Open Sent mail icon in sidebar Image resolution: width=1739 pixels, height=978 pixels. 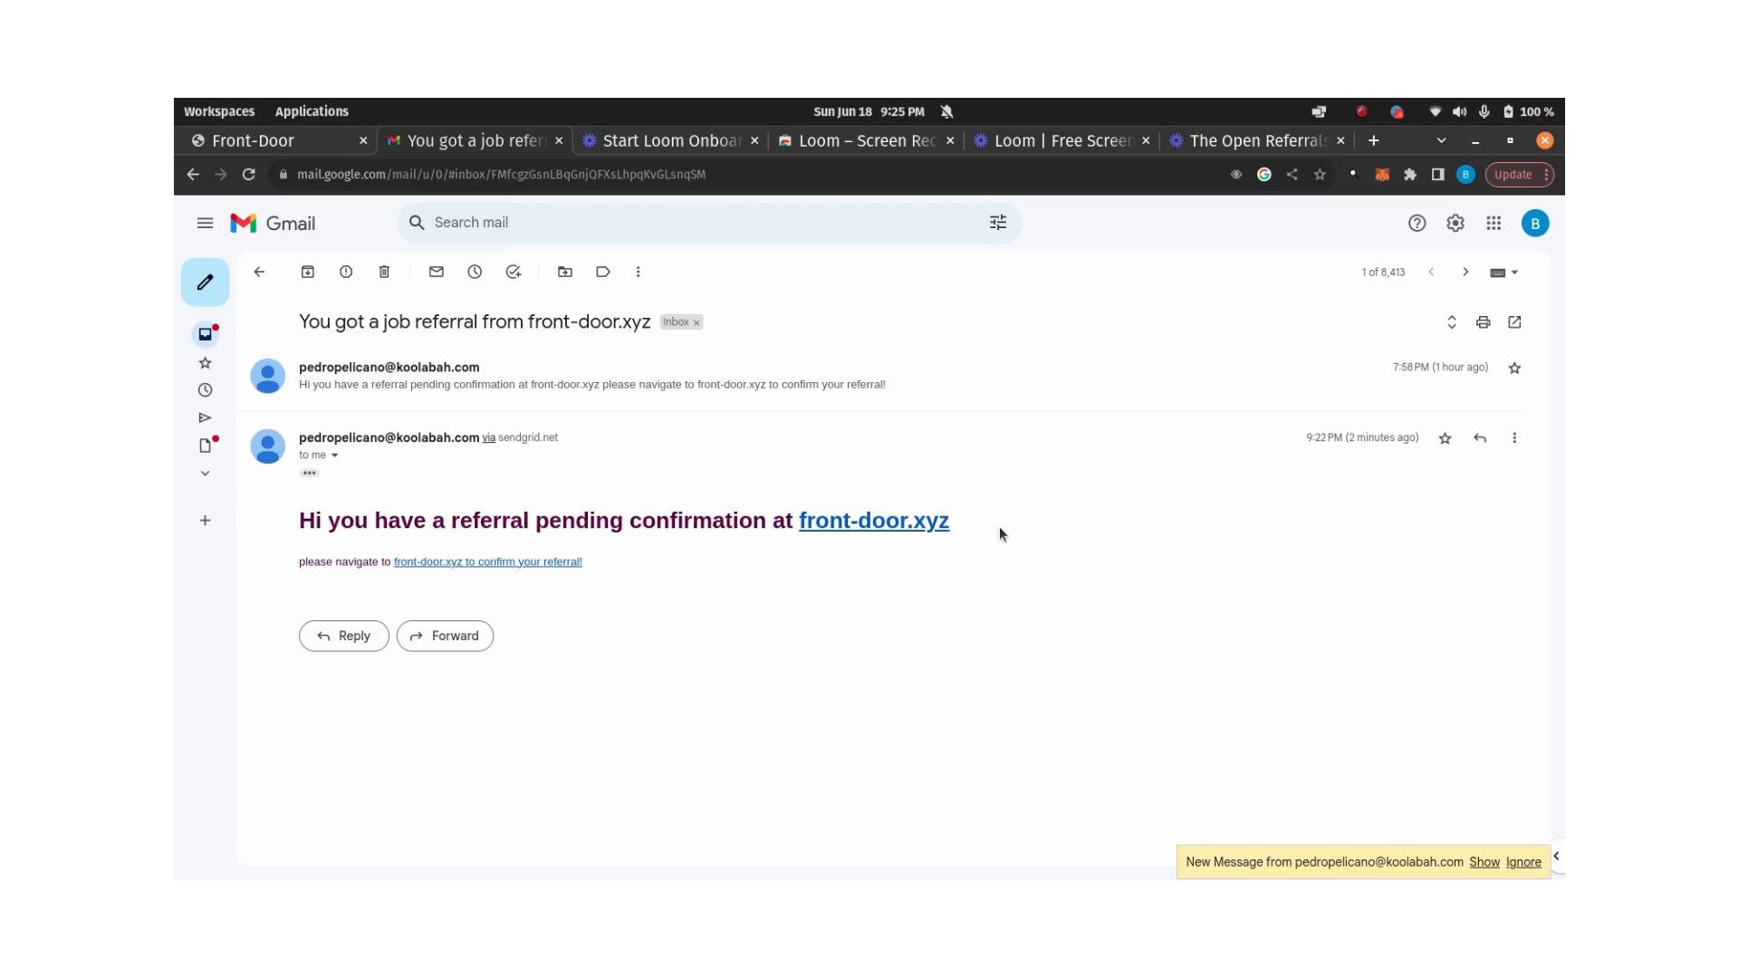(x=205, y=417)
